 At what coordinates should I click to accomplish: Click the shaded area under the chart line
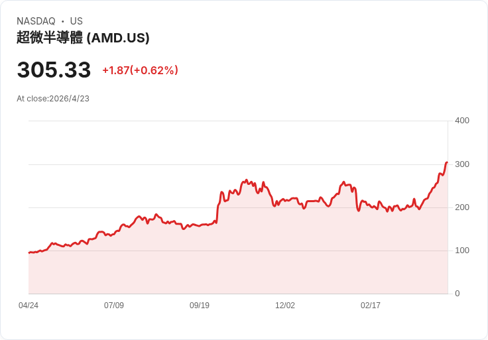tap(265, 258)
